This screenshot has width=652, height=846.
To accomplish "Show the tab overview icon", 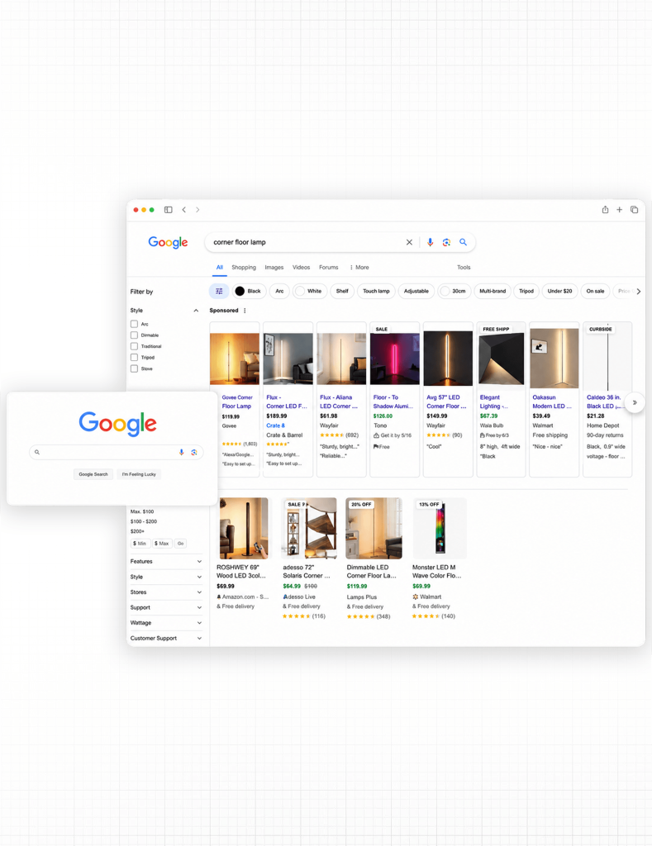I will click(634, 209).
